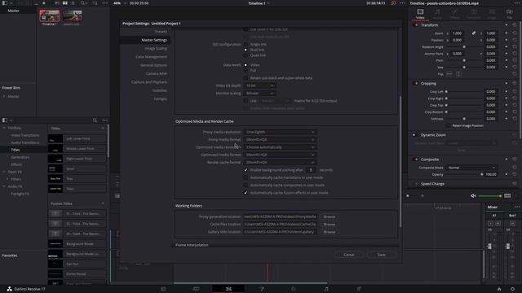Mute audio with the speaker icon
This screenshot has width=522, height=293.
point(473,196)
